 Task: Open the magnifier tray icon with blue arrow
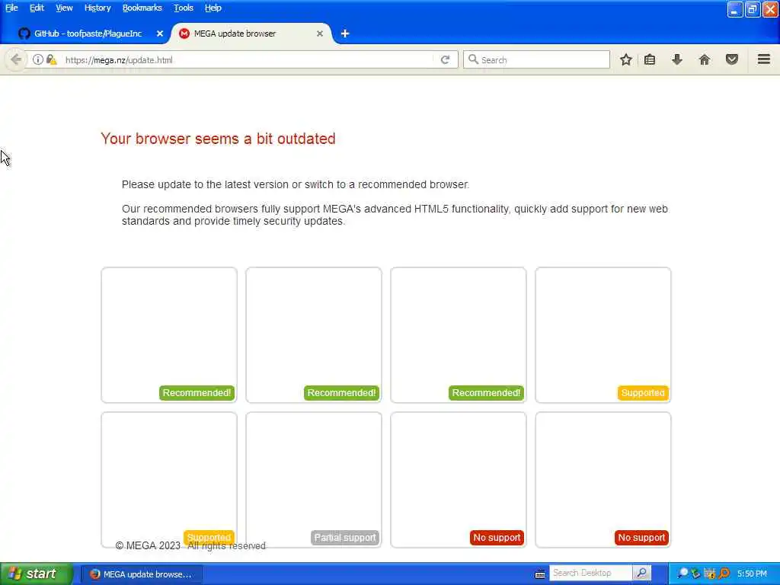[683, 574]
